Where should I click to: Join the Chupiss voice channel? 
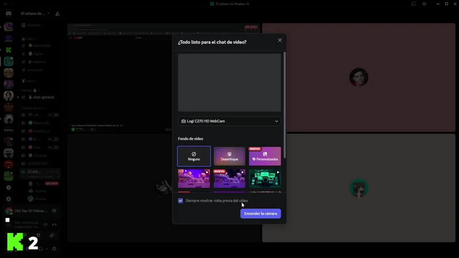40,156
